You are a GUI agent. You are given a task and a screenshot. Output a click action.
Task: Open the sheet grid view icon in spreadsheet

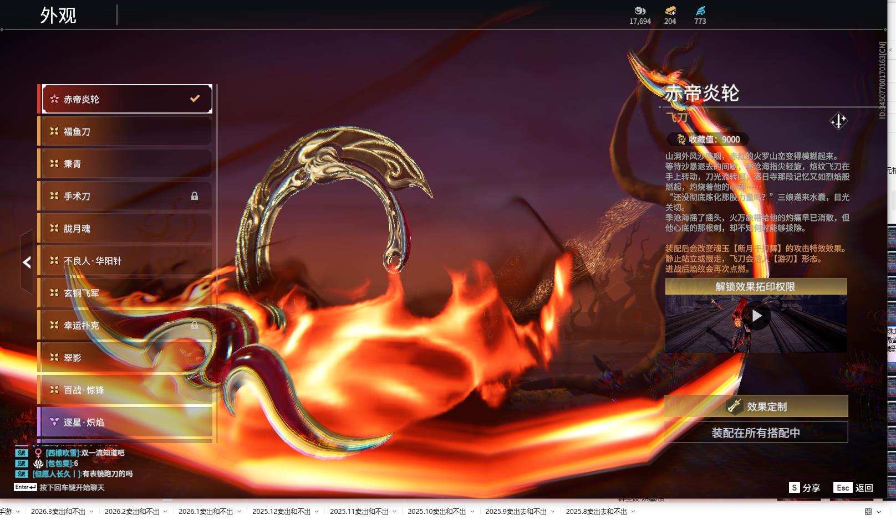868,512
